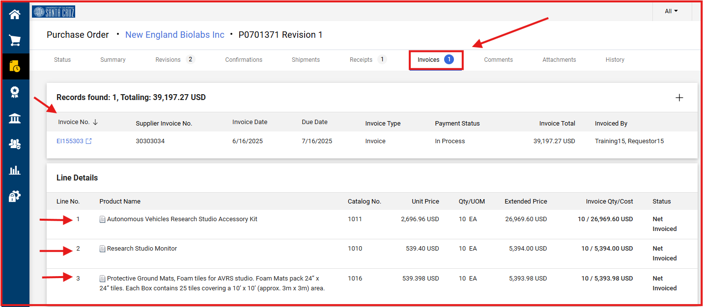Screen dimensions: 703x307
Task: Open the Attachments tab
Action: [x=559, y=60]
